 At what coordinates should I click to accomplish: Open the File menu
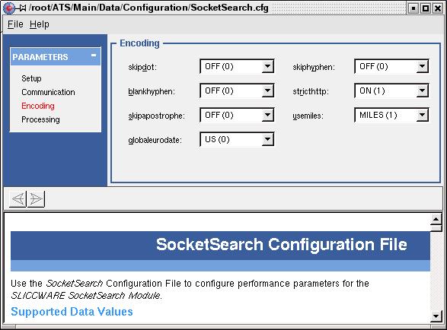tap(15, 24)
